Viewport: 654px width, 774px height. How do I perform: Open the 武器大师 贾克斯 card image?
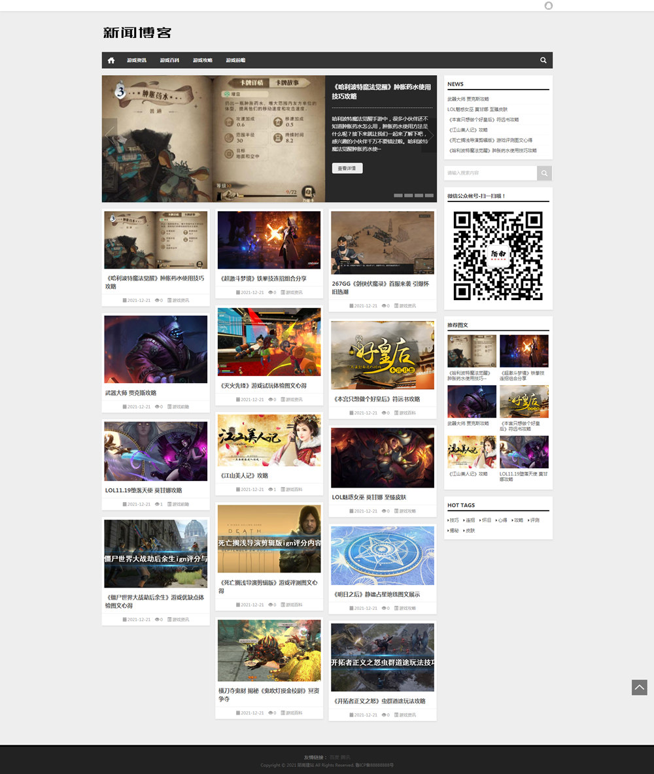[x=156, y=350]
